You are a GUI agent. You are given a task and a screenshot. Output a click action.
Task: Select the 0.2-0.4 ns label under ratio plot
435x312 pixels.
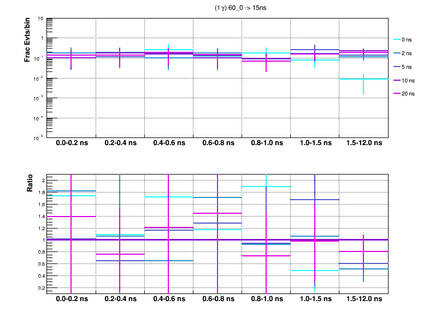120,300
